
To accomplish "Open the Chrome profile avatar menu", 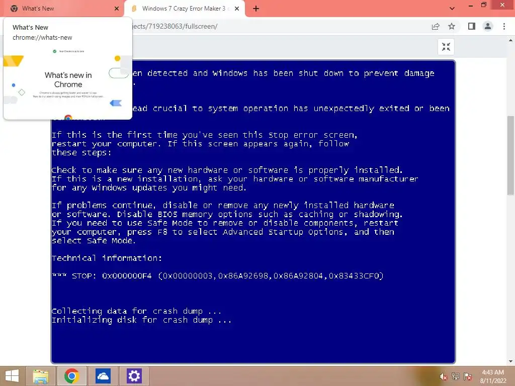I will click(x=488, y=26).
